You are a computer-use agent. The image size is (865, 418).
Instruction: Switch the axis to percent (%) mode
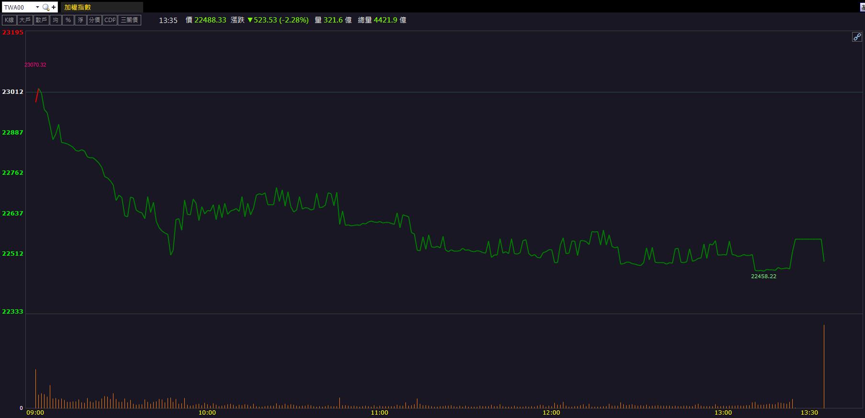point(68,20)
